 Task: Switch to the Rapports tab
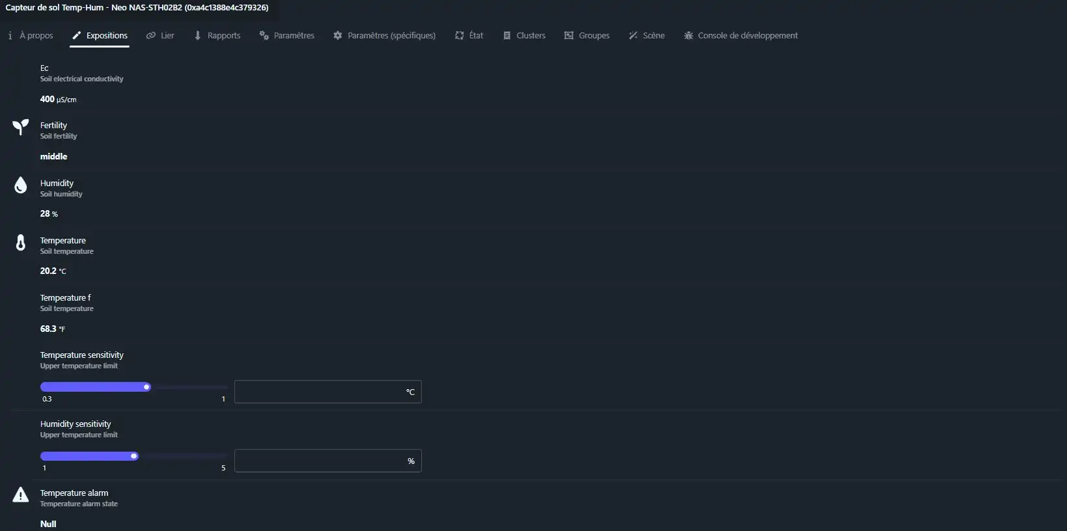(x=217, y=36)
